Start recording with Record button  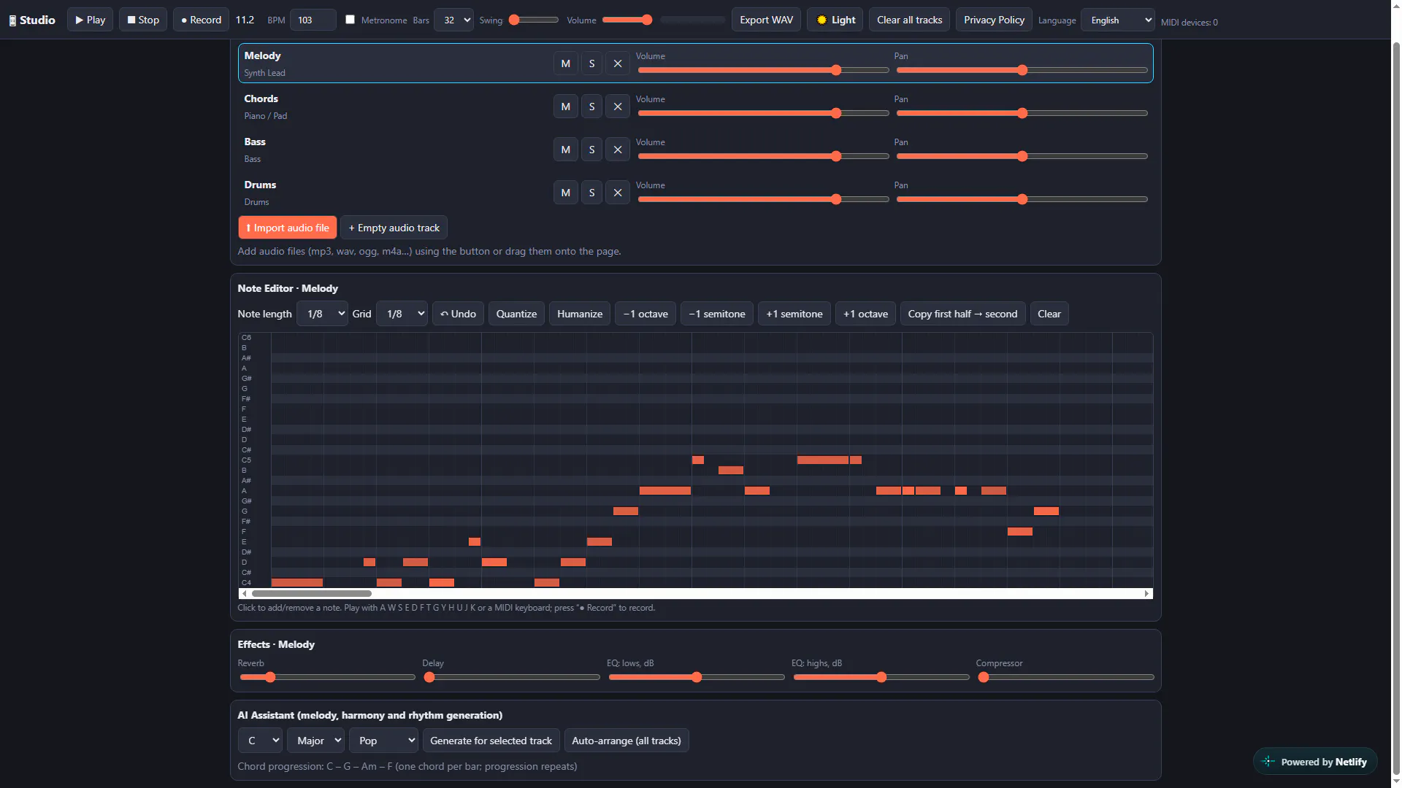click(201, 20)
